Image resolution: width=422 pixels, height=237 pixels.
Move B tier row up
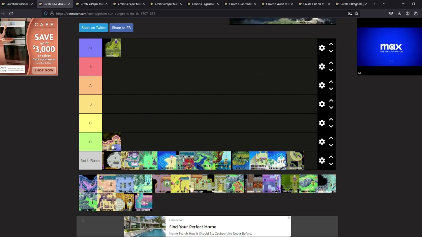[x=331, y=100]
